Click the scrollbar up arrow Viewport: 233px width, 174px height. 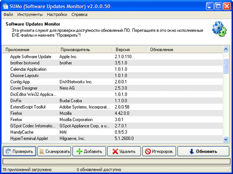(x=226, y=50)
